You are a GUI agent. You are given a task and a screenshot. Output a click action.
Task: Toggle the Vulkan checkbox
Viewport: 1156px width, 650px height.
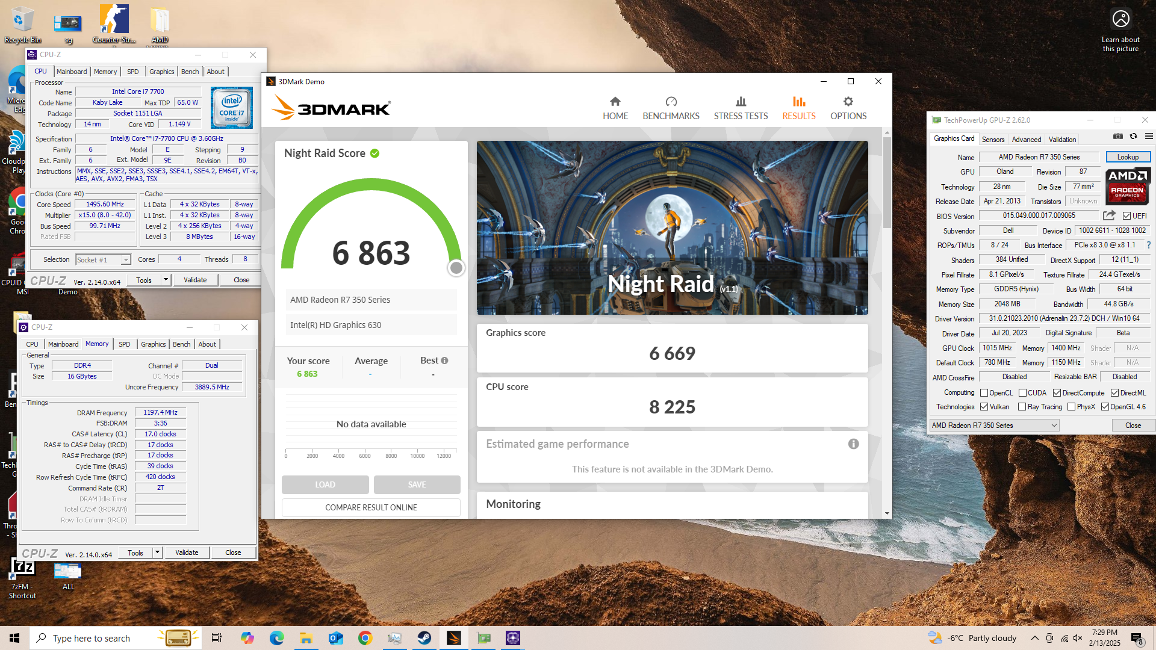tap(984, 407)
